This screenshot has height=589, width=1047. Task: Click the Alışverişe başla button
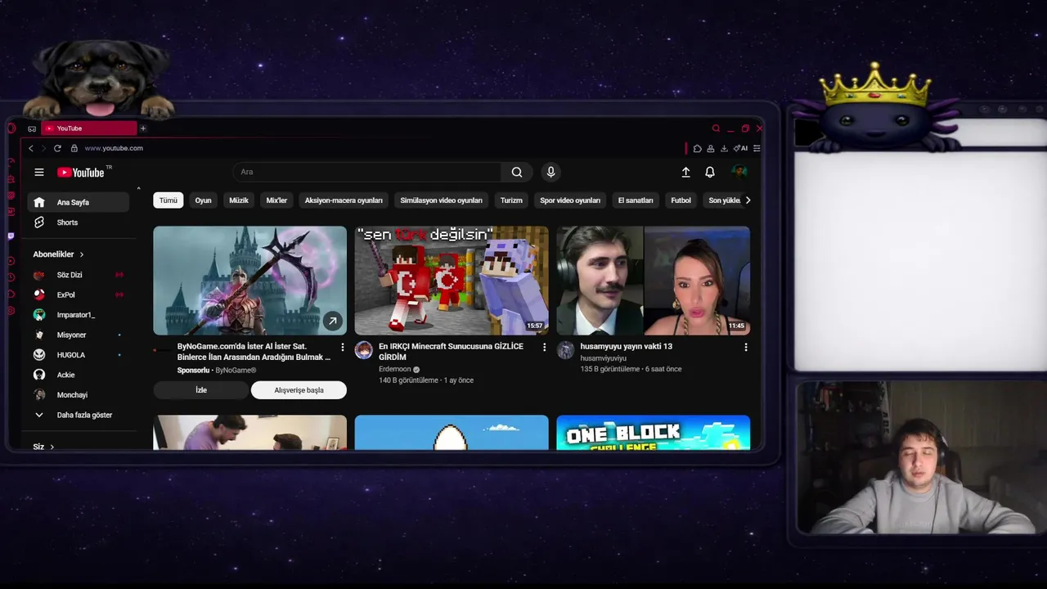(299, 390)
